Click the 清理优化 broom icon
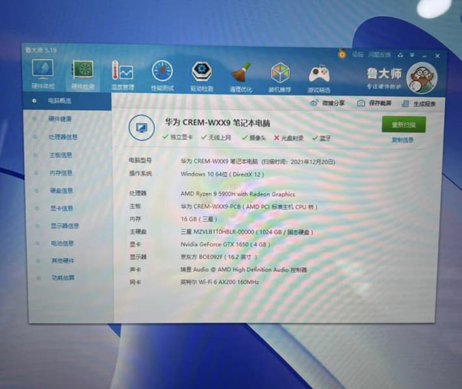The image size is (462, 389). 240,73
